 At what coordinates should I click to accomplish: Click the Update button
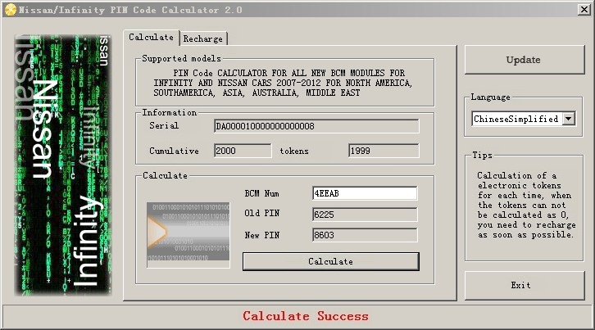(x=524, y=60)
